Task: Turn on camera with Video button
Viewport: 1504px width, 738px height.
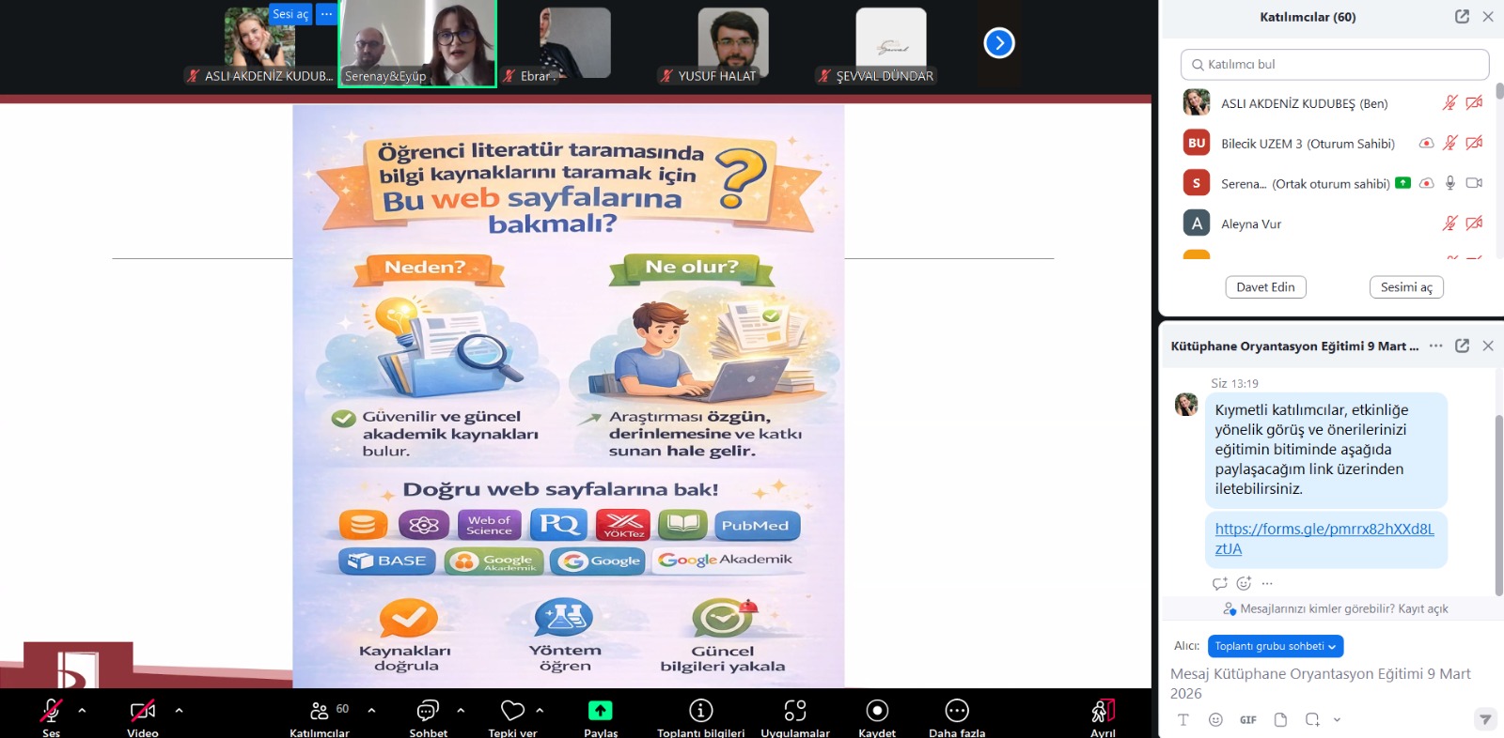Action: click(x=143, y=711)
